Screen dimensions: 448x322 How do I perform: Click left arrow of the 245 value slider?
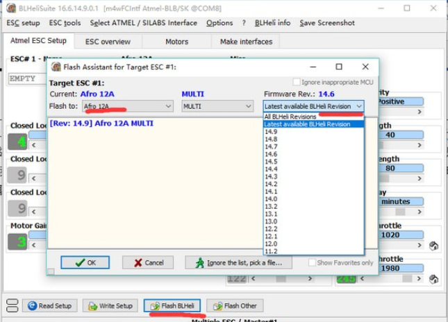362,278
